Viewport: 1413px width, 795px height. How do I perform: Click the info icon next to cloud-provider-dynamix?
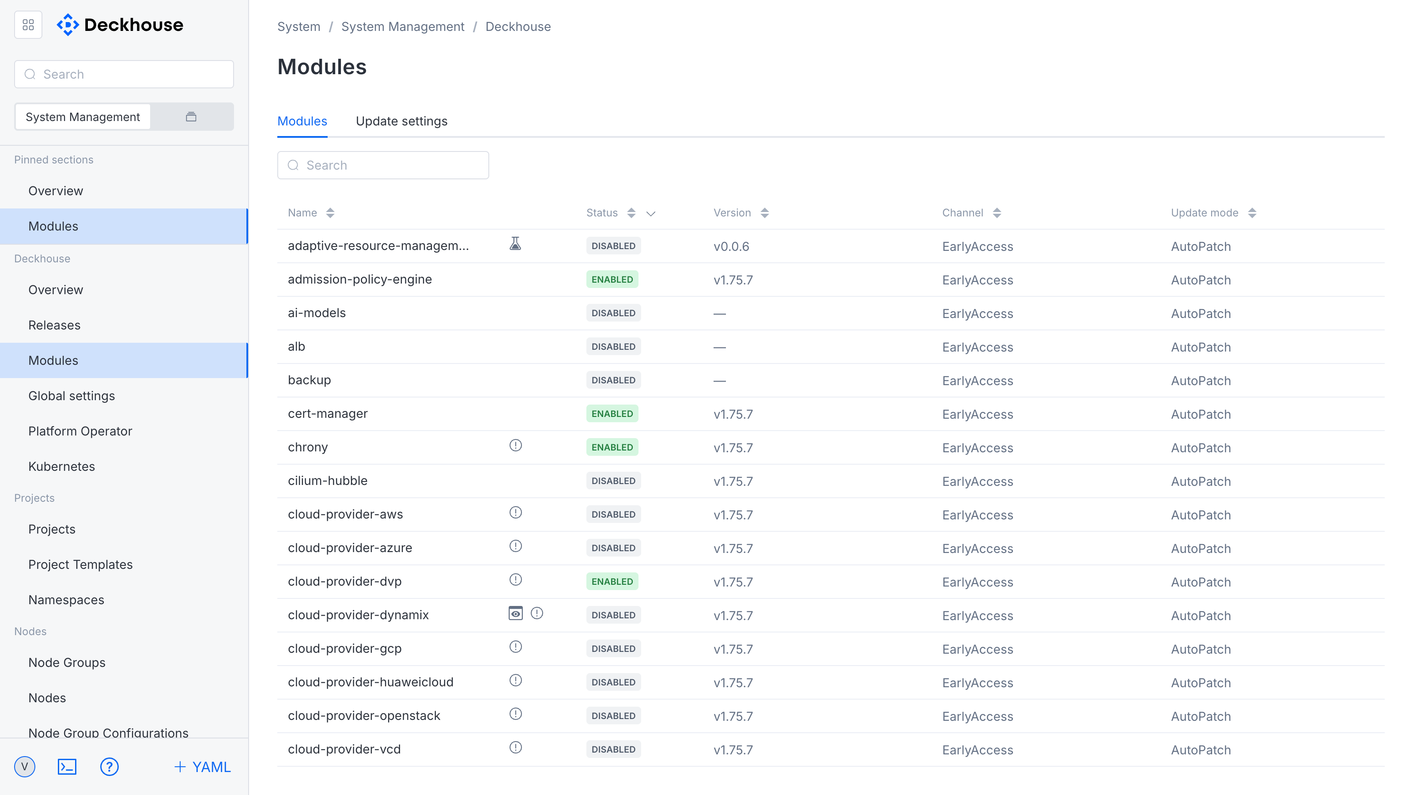pyautogui.click(x=537, y=613)
